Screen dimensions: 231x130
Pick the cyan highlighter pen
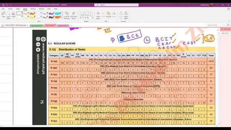[58, 13]
